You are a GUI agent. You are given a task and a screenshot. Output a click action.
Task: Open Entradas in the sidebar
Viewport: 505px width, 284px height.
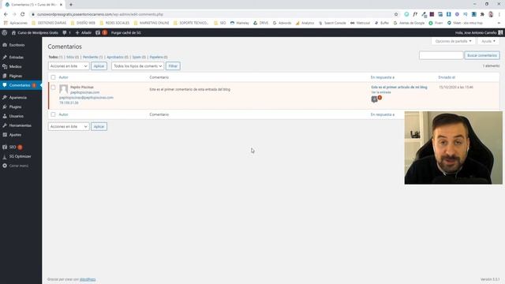(16, 58)
